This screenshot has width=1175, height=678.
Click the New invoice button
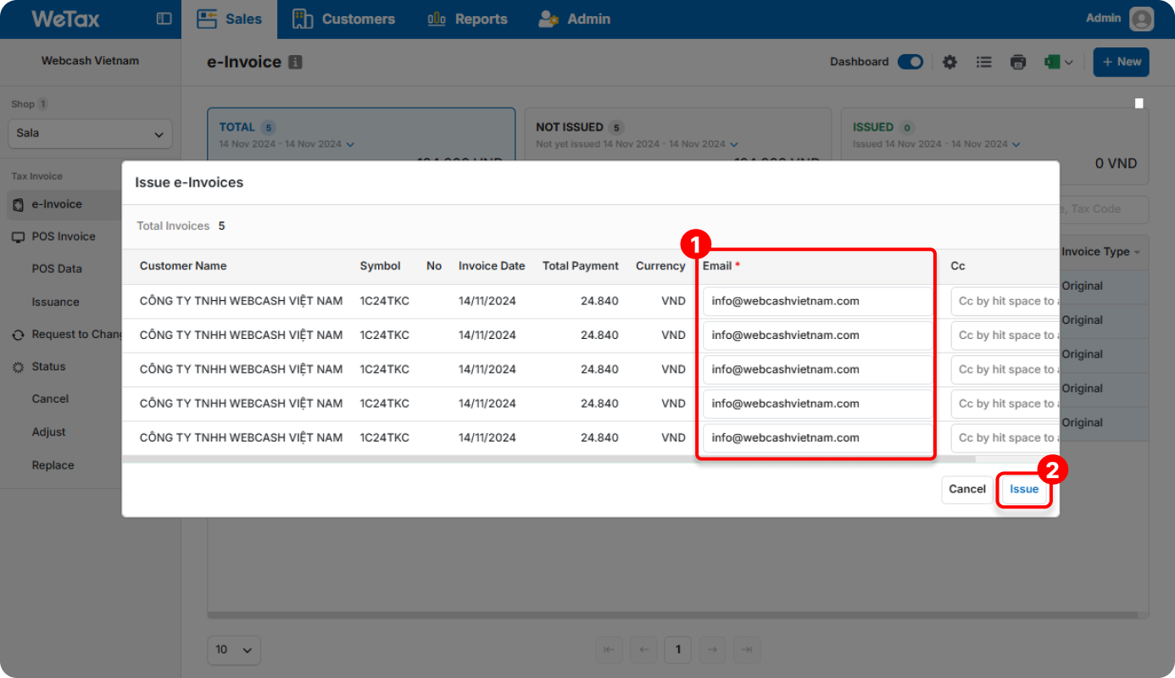(x=1121, y=62)
